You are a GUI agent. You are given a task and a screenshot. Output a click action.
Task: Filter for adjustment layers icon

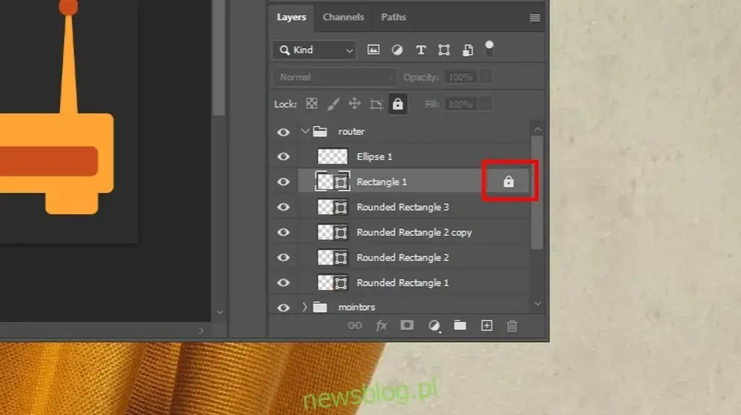click(x=397, y=50)
